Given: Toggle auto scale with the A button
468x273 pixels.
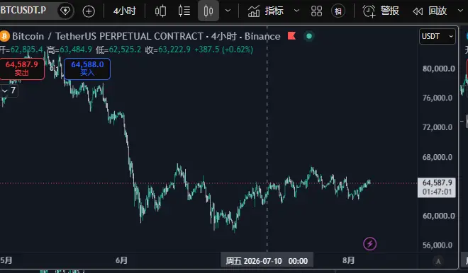Looking at the screenshot, I should click(x=438, y=261).
